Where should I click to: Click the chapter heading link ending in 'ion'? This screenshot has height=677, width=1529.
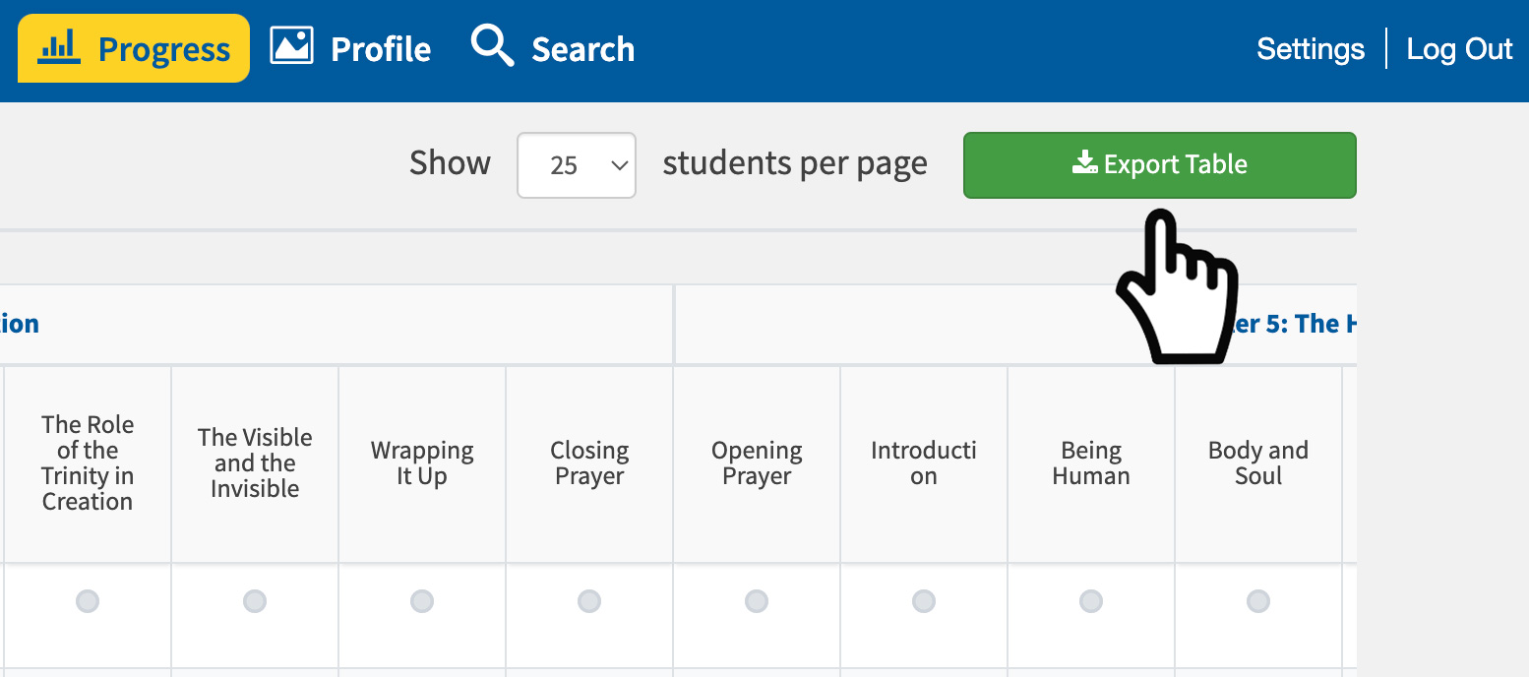click(x=20, y=324)
